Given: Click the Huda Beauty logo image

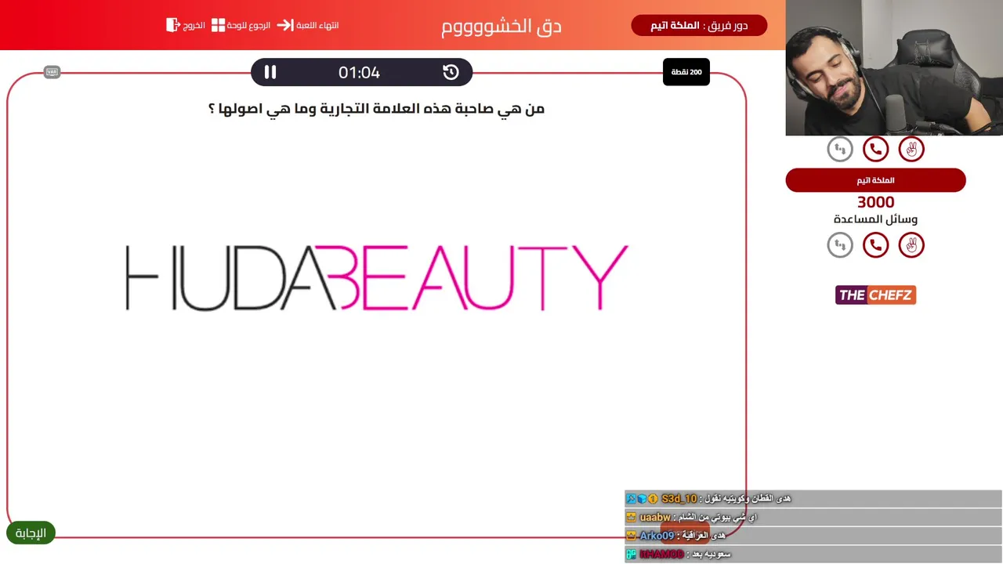Looking at the screenshot, I should [377, 277].
